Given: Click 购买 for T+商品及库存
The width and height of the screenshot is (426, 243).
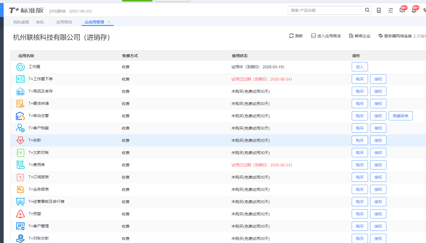Looking at the screenshot, I should tap(360, 91).
